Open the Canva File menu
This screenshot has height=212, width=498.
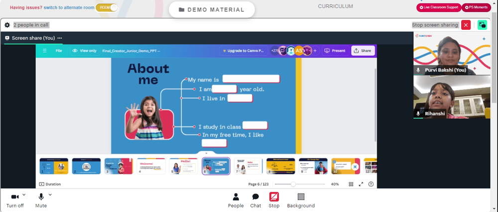click(59, 51)
